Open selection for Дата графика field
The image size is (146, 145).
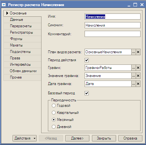point(133,84)
